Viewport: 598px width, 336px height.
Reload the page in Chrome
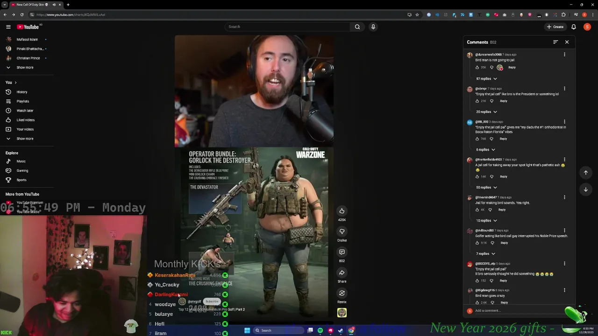coord(21,14)
